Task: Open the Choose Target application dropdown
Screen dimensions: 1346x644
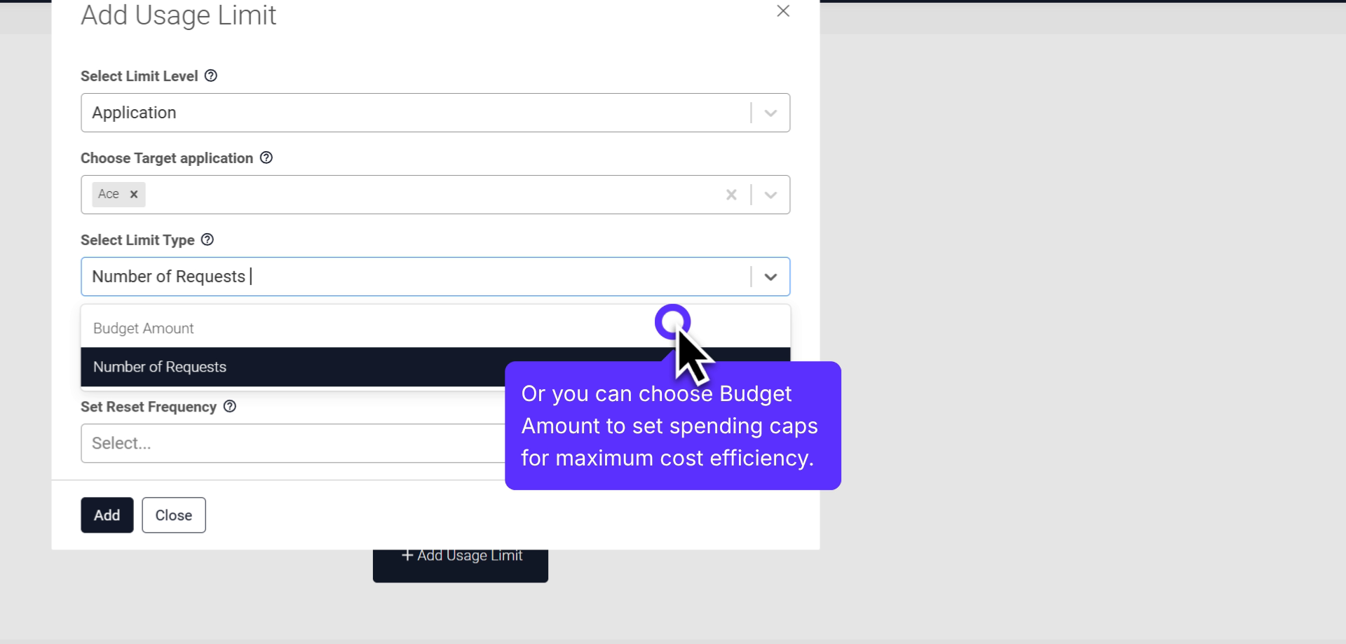Action: coord(771,195)
